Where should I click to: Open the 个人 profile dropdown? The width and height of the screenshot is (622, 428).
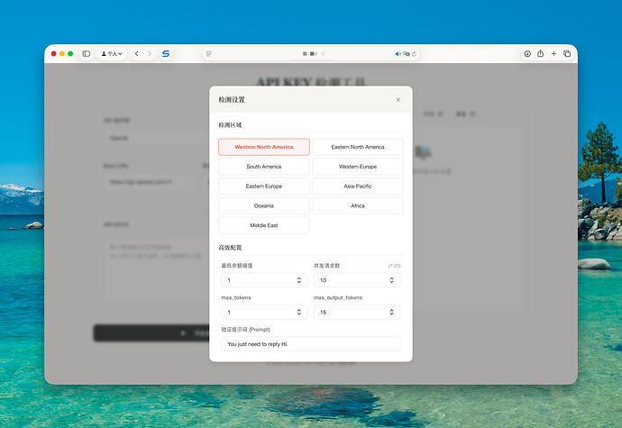(112, 53)
